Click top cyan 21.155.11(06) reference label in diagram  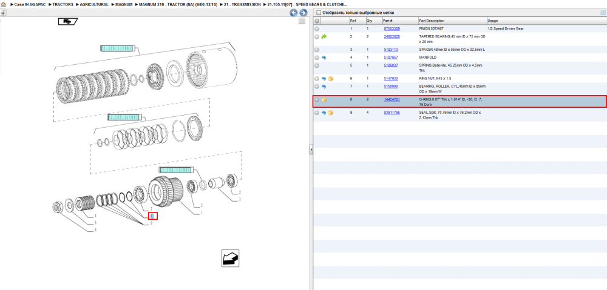point(117,48)
